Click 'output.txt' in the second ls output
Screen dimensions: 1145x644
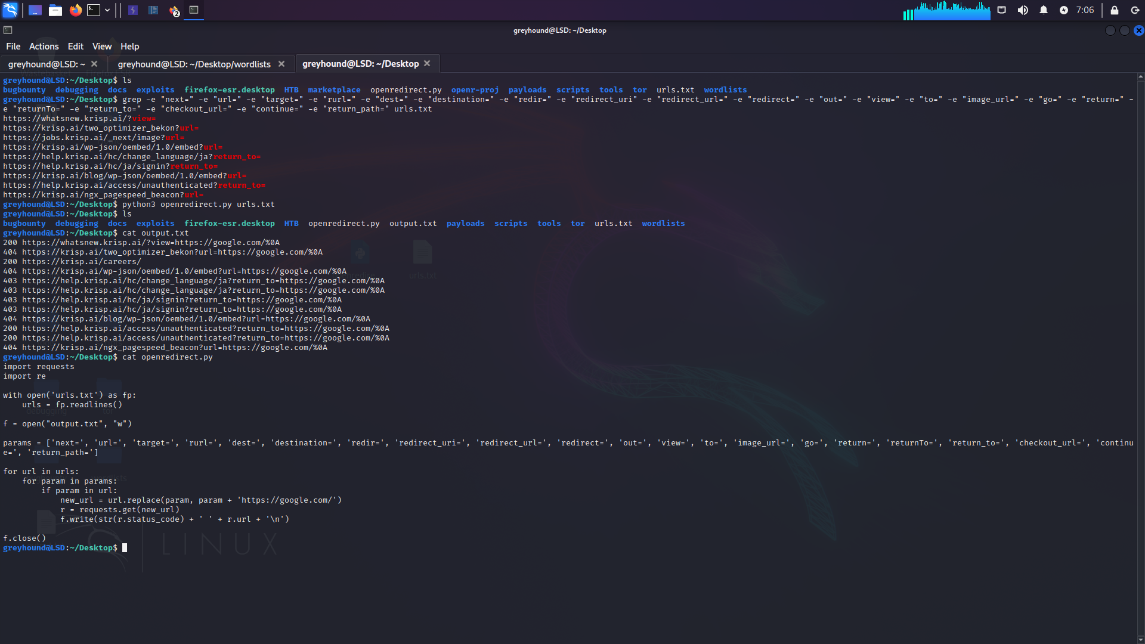coord(413,224)
